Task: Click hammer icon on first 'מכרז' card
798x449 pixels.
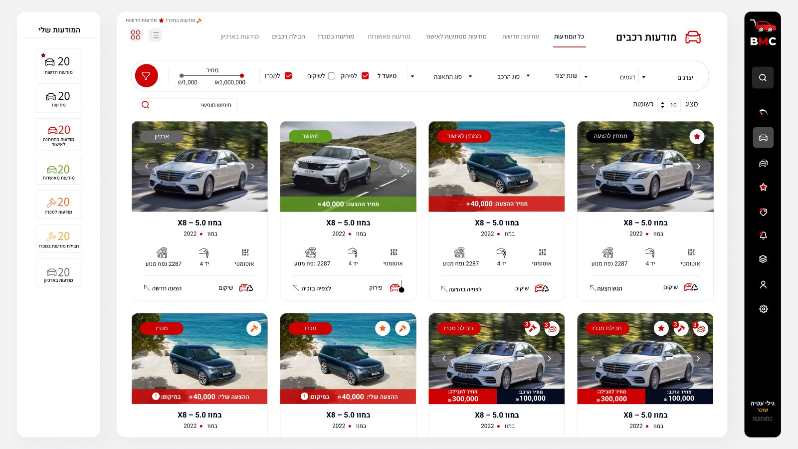Action: [x=254, y=328]
